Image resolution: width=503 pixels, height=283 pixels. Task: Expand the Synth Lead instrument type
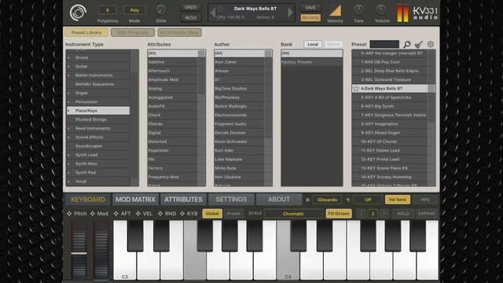68,155
